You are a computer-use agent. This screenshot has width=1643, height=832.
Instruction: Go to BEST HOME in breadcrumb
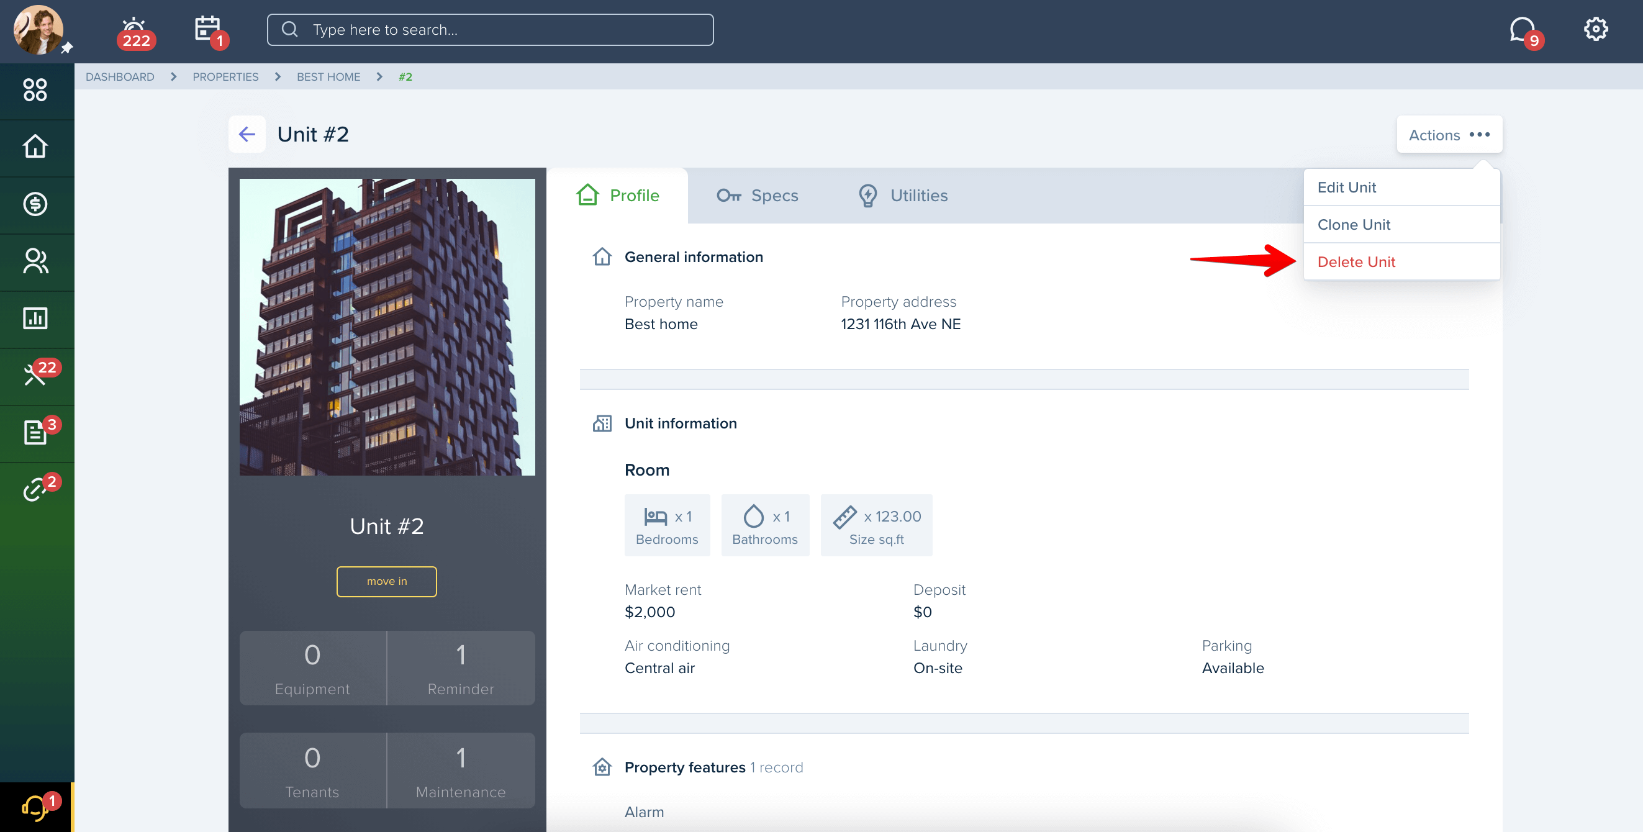coord(328,76)
